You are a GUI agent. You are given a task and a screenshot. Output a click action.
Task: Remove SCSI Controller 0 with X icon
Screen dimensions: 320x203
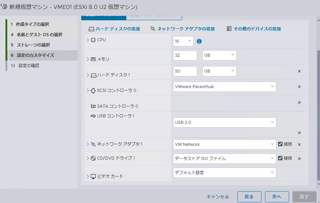tap(299, 87)
